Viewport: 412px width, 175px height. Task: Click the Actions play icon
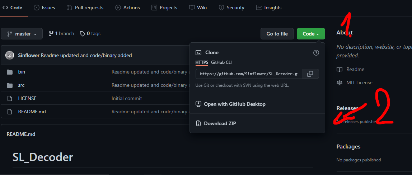click(118, 8)
